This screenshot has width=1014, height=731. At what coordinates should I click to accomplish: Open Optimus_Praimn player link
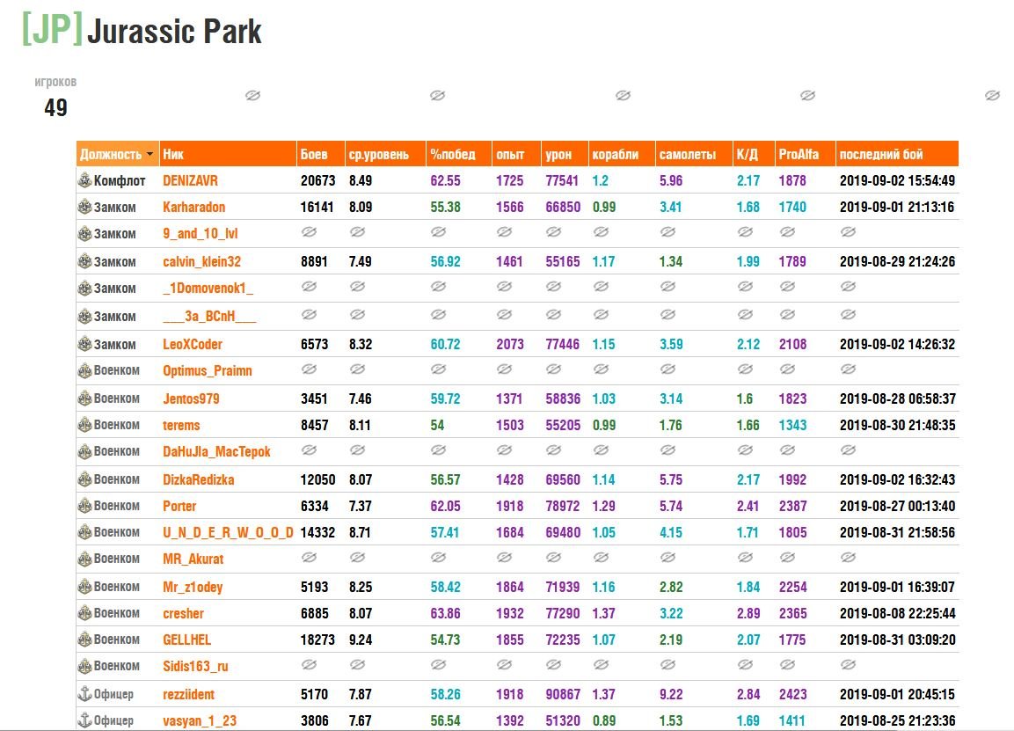point(208,370)
